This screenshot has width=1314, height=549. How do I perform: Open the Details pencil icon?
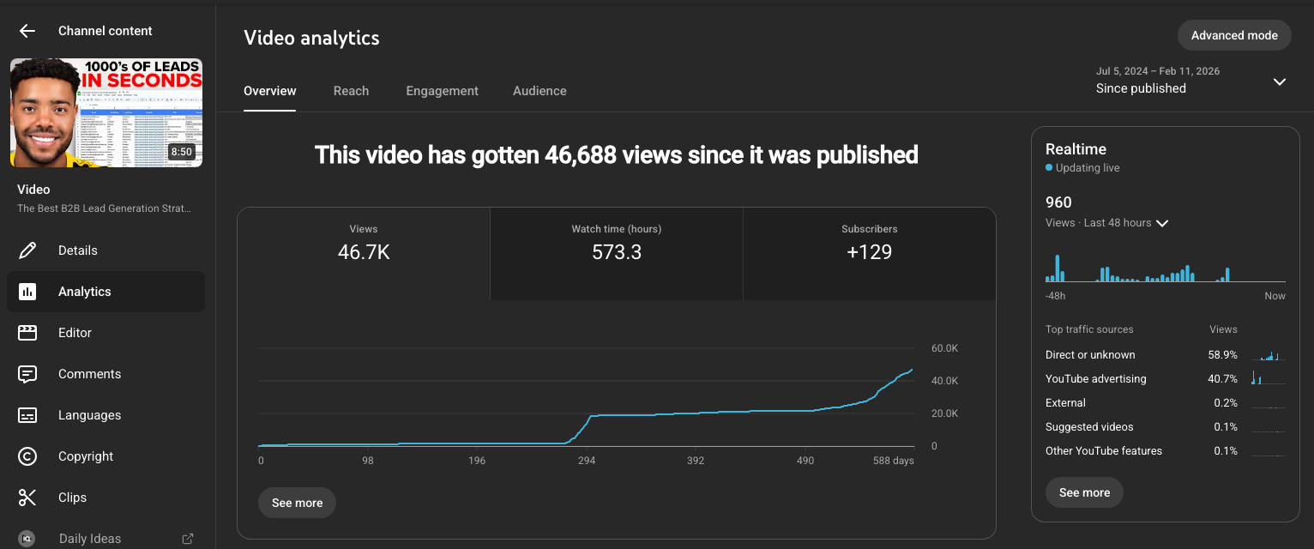27,250
